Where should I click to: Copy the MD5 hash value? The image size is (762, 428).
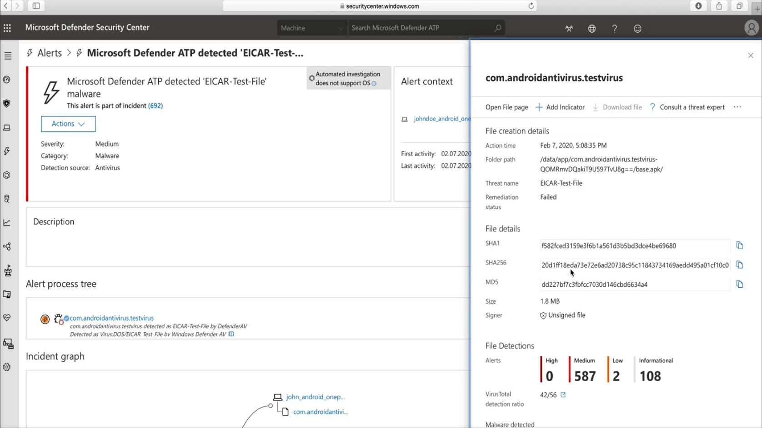pyautogui.click(x=740, y=284)
